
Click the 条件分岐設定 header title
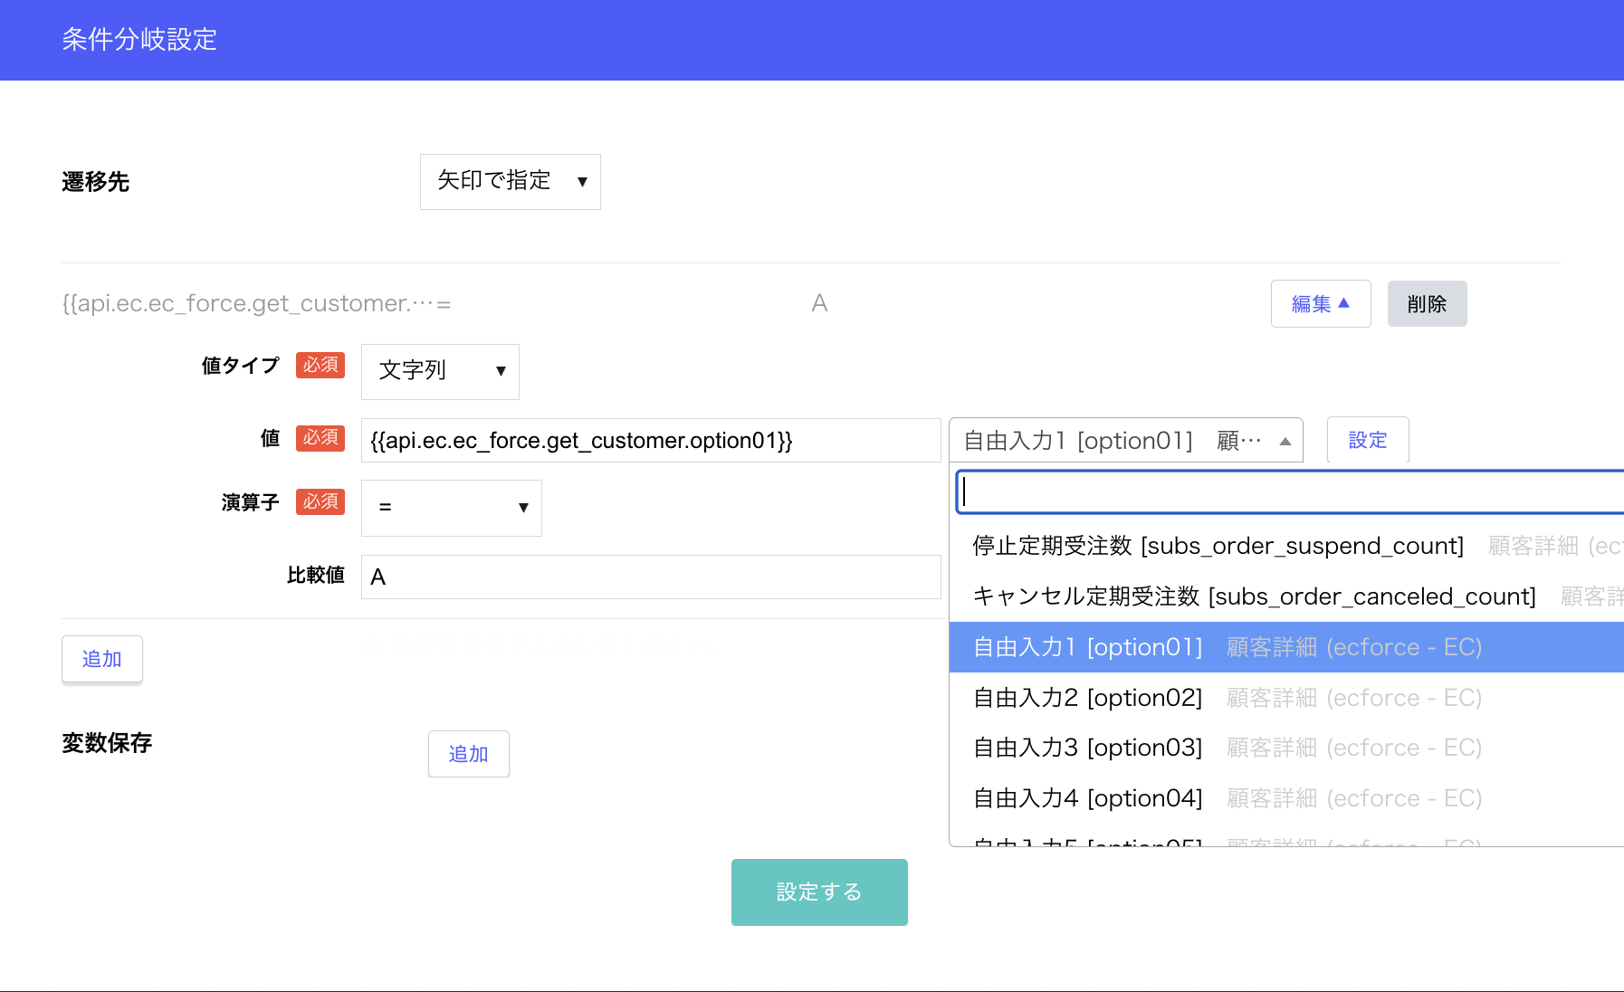(x=139, y=40)
